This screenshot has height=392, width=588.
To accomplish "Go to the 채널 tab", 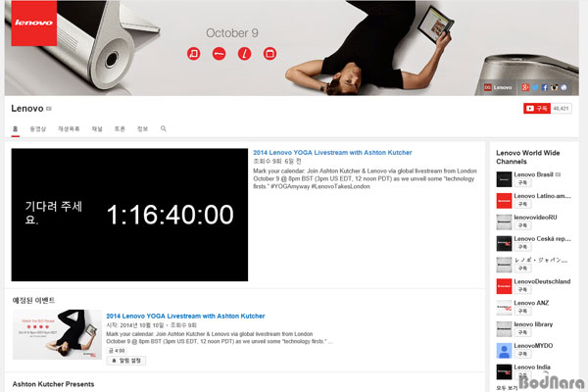I will (x=97, y=128).
